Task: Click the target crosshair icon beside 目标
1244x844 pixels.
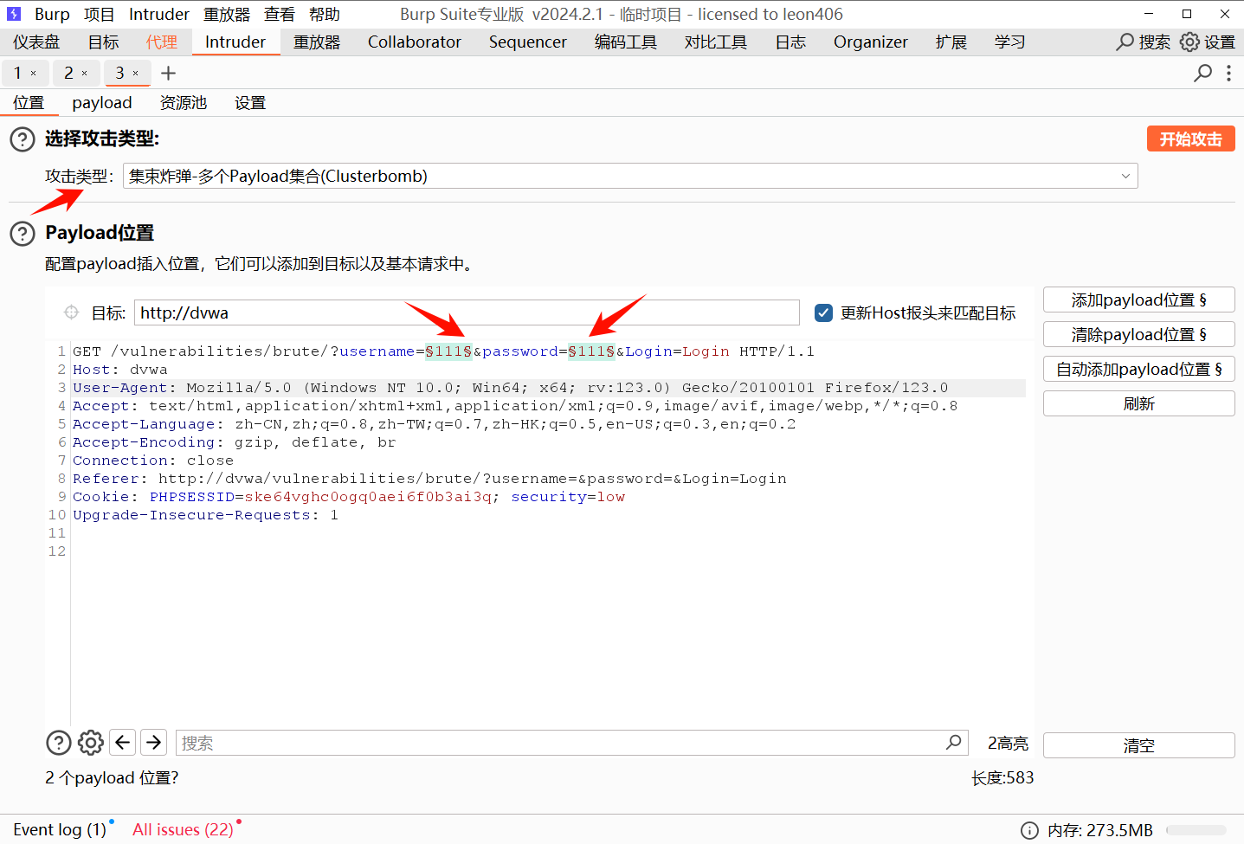Action: (x=72, y=312)
